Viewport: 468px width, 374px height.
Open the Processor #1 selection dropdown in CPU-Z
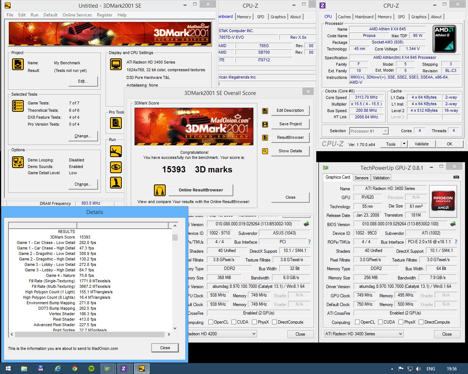369,131
